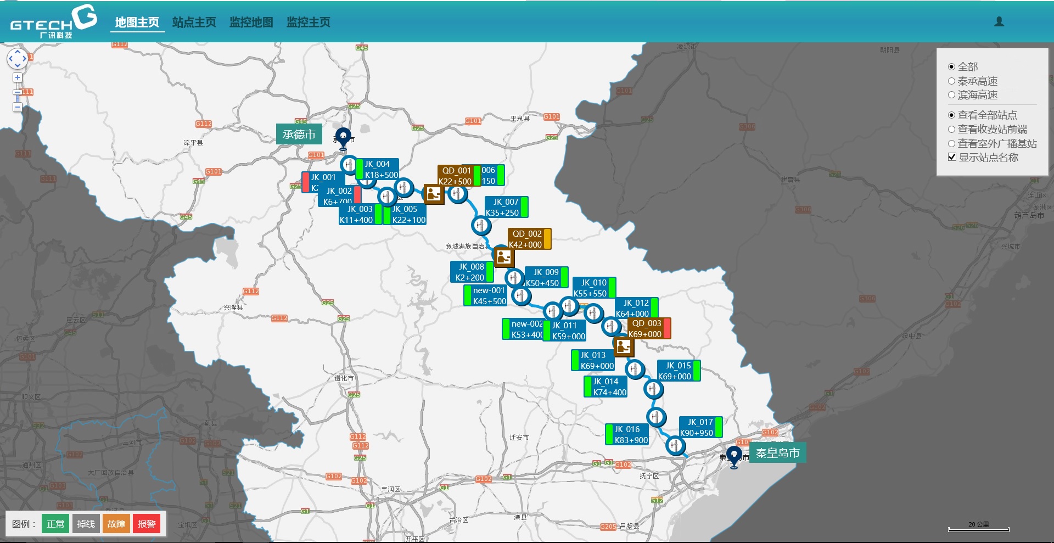
Task: Click the QD_001 toll station icon
Action: [433, 194]
